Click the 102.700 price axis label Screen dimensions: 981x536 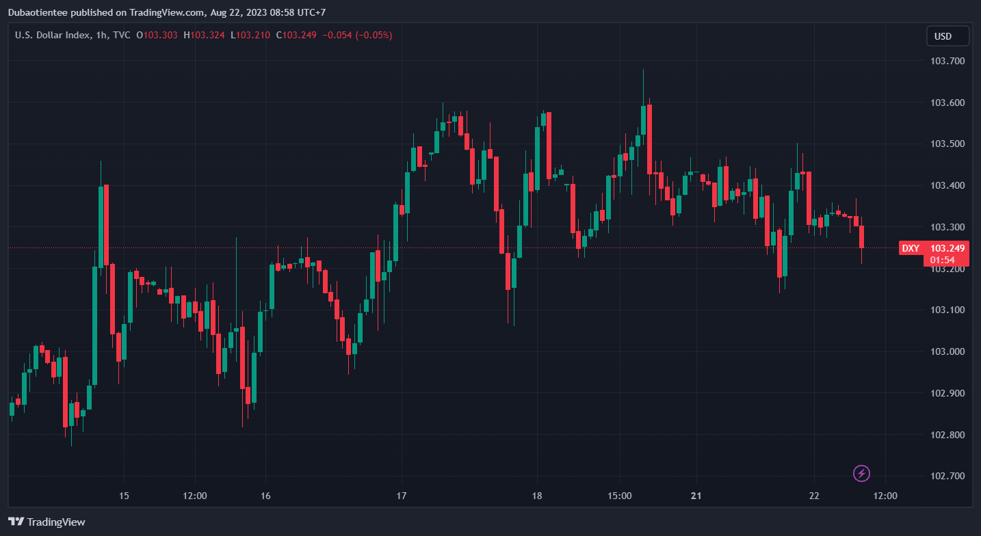click(947, 476)
